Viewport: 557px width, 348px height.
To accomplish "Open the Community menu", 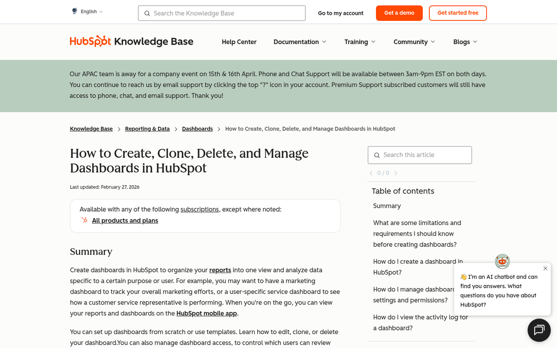I will click(x=414, y=42).
